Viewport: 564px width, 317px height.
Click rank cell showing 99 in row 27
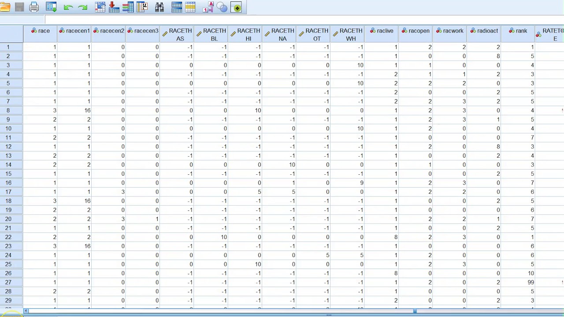coord(518,282)
